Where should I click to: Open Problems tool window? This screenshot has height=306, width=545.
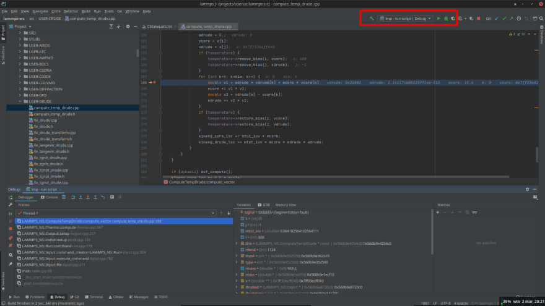[35, 297]
